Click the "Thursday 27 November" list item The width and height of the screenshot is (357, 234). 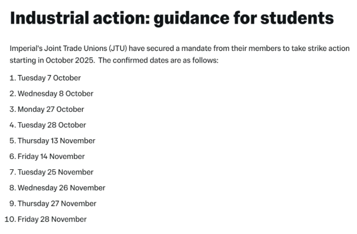57,203
